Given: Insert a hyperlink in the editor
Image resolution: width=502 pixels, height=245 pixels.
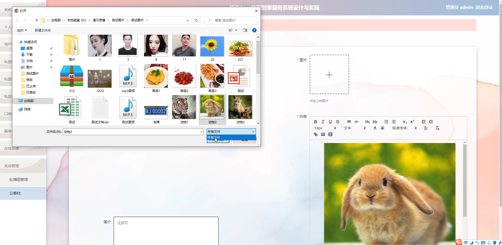Looking at the screenshot, I should [x=315, y=134].
